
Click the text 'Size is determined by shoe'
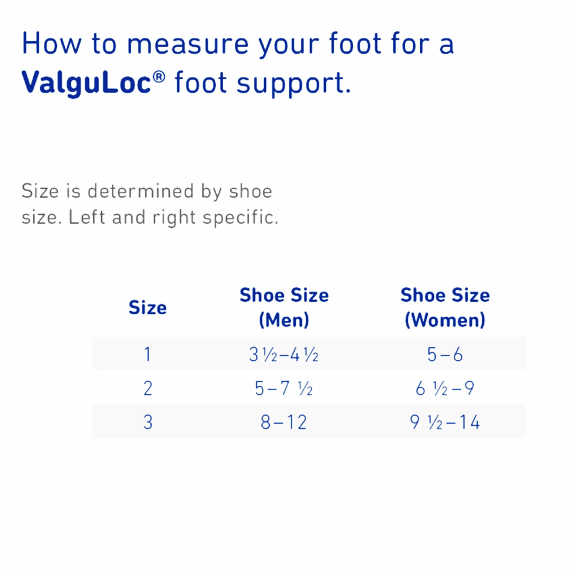147,191
